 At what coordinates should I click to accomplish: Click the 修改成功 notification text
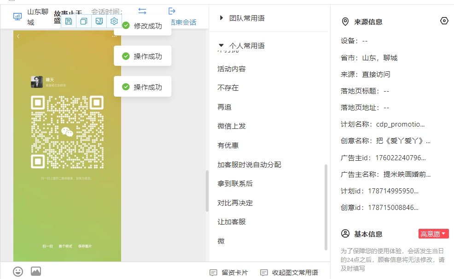tap(148, 26)
